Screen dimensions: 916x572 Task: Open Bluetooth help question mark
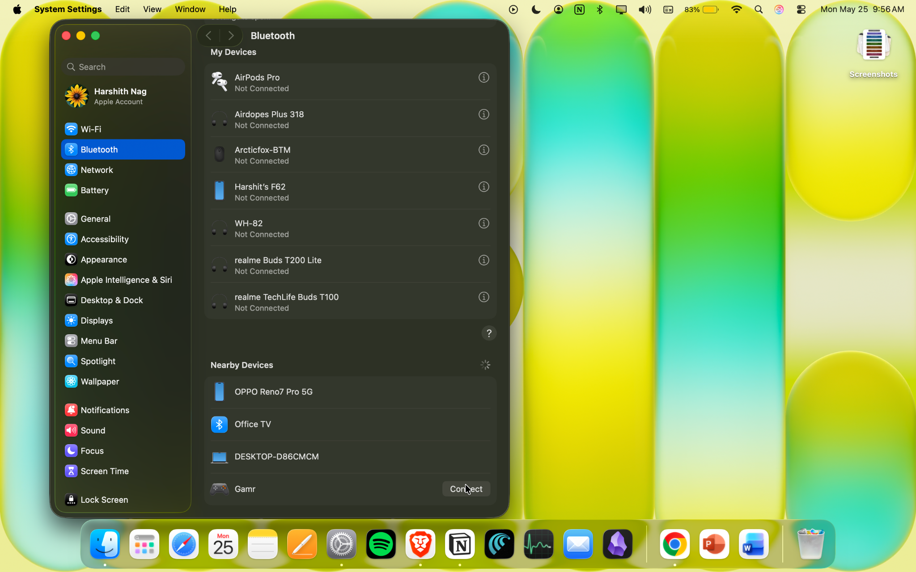(x=489, y=333)
